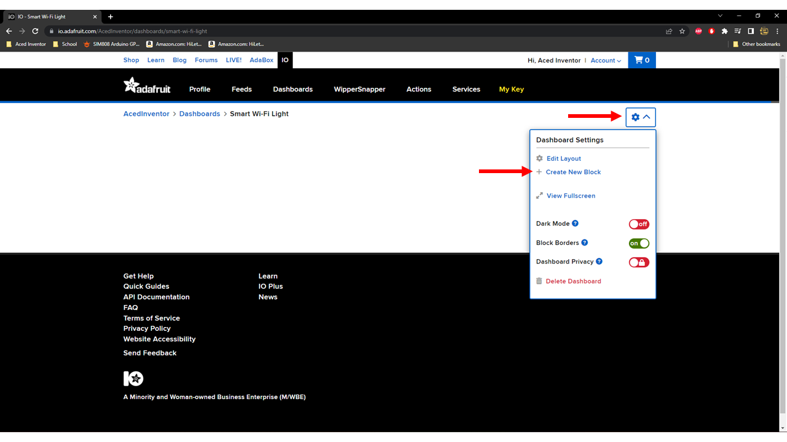The image size is (787, 442).
Task: Toggle the browser side panel
Action: [x=751, y=31]
